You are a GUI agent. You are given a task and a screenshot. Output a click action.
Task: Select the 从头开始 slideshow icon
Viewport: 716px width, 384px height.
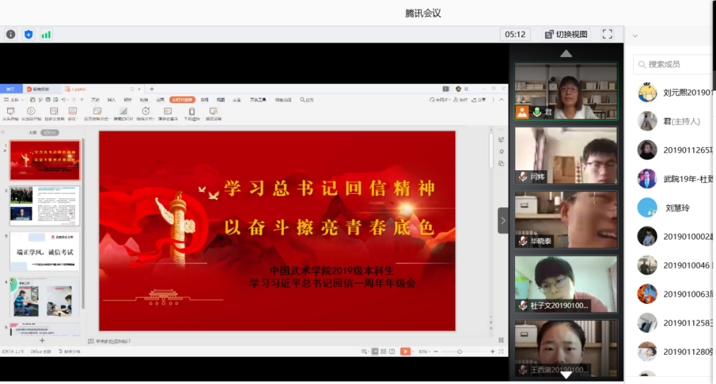[x=11, y=111]
